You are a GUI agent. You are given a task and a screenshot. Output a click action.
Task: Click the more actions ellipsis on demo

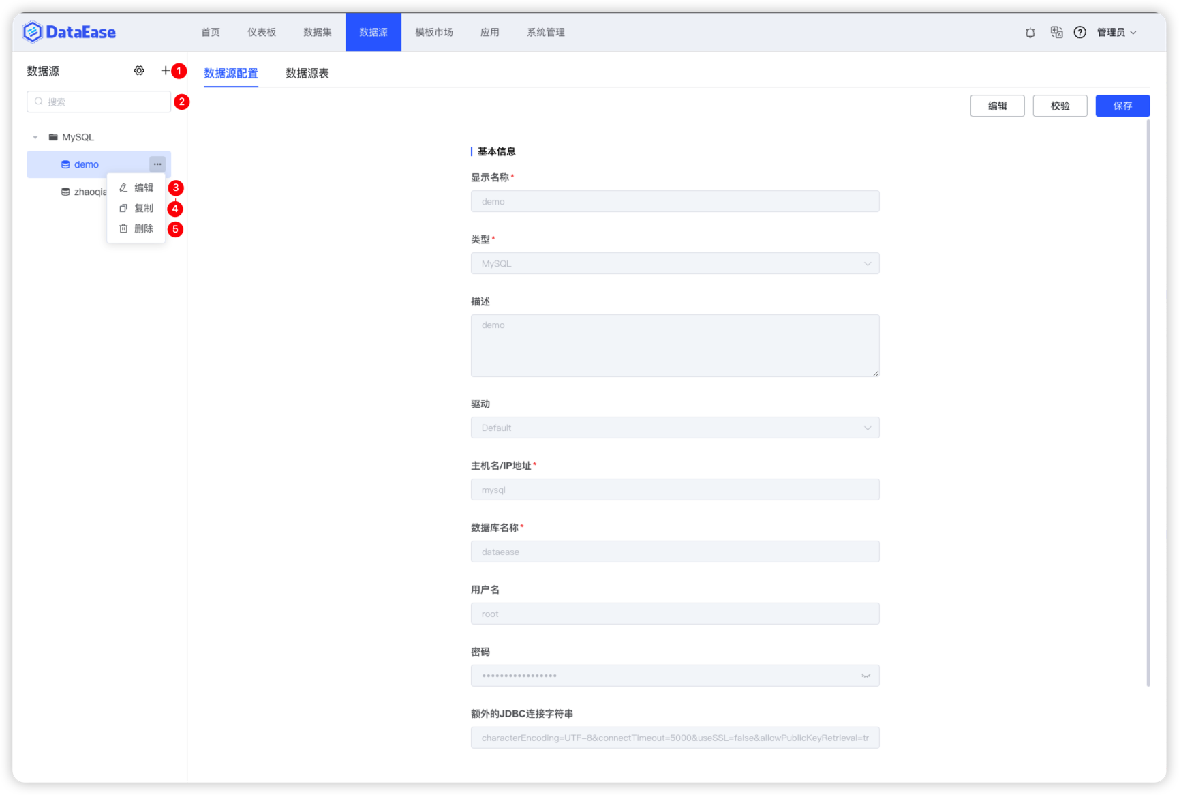[x=157, y=164]
